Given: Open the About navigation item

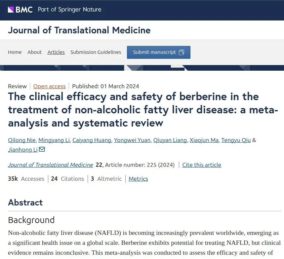Looking at the screenshot, I should [34, 52].
